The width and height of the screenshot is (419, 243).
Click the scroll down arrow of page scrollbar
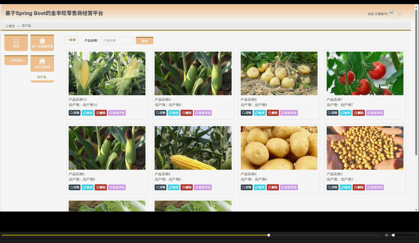click(x=416, y=210)
